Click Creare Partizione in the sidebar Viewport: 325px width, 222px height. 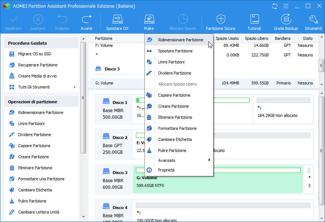click(x=33, y=157)
